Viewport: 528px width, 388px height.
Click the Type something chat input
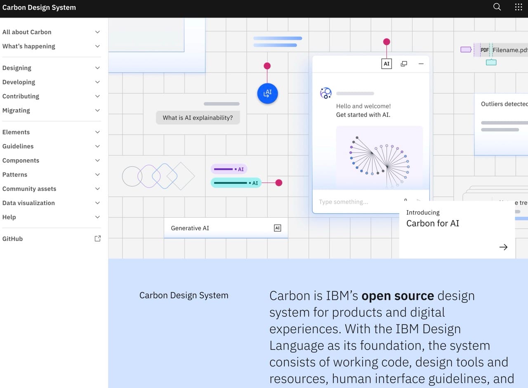point(355,202)
